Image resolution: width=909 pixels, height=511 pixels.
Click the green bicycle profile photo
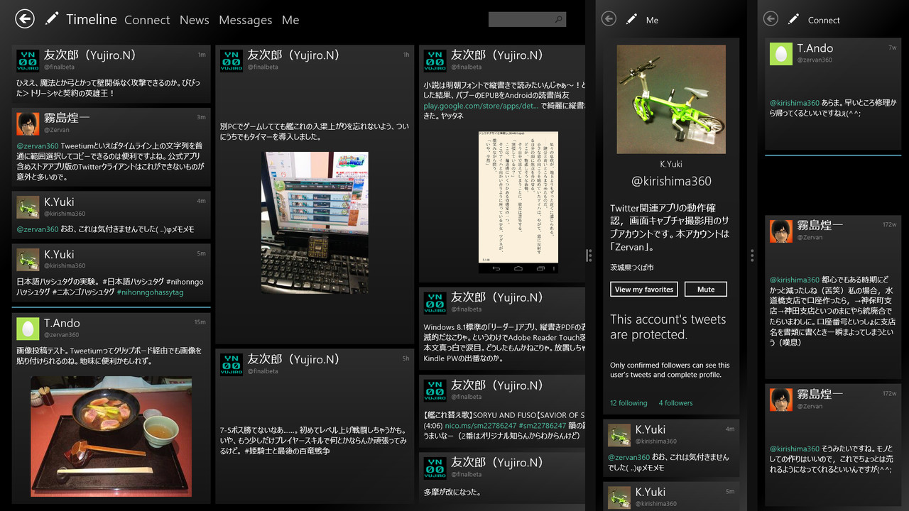[670, 99]
